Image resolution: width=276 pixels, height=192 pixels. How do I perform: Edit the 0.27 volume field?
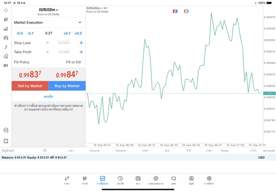pyautogui.click(x=49, y=33)
